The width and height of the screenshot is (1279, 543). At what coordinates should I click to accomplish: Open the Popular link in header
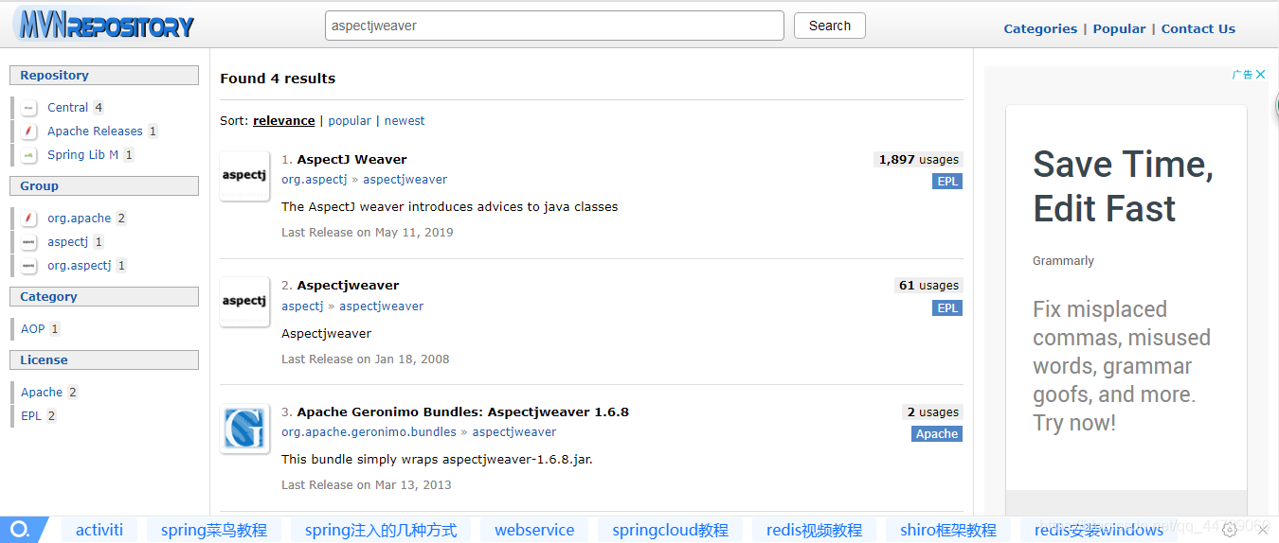[x=1119, y=28]
